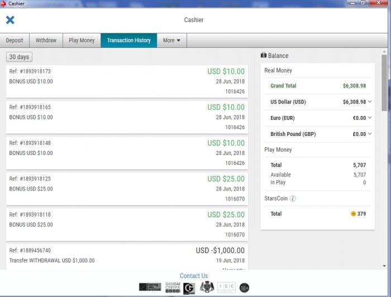Viewport: 391px width, 297px height.
Task: Select transaction Ref: #1893918118
Action: pyautogui.click(x=127, y=225)
